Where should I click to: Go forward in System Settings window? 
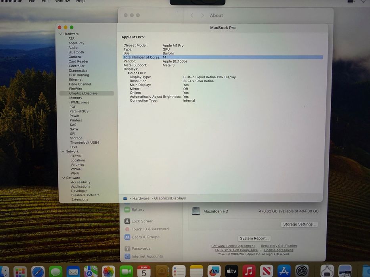point(202,15)
